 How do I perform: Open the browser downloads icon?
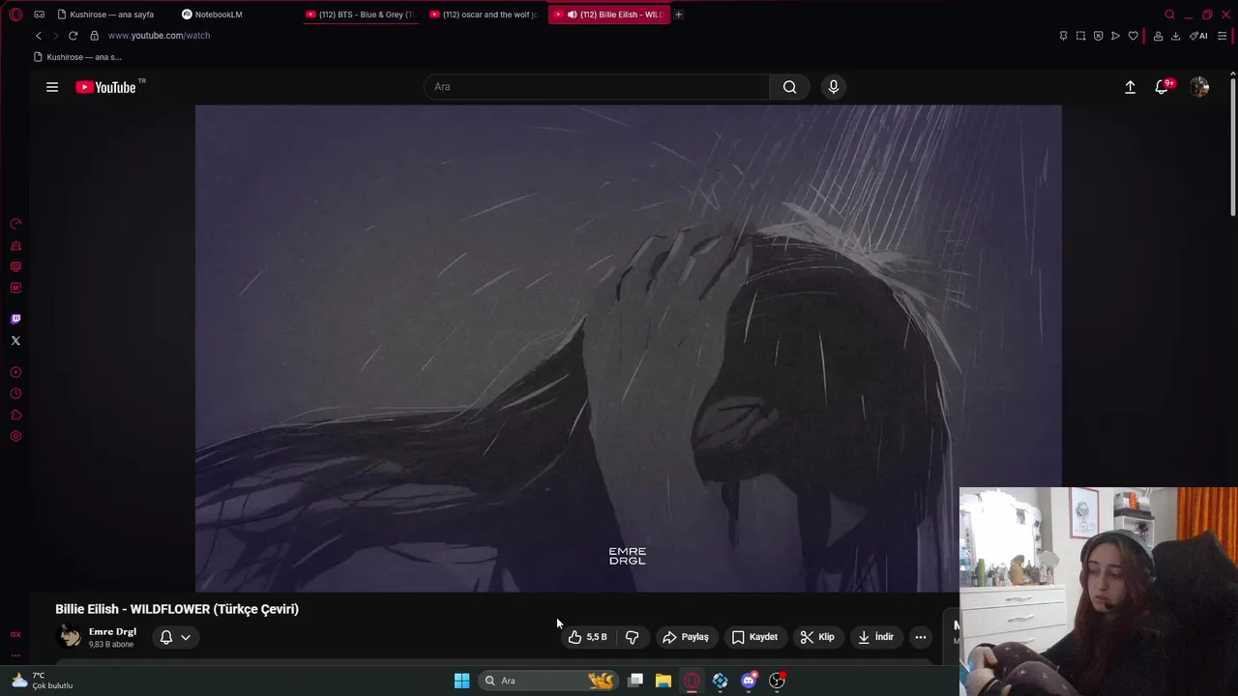[x=1175, y=36]
